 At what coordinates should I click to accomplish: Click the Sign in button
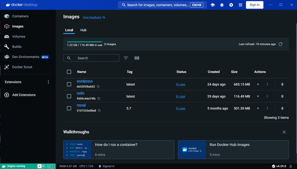255,5
